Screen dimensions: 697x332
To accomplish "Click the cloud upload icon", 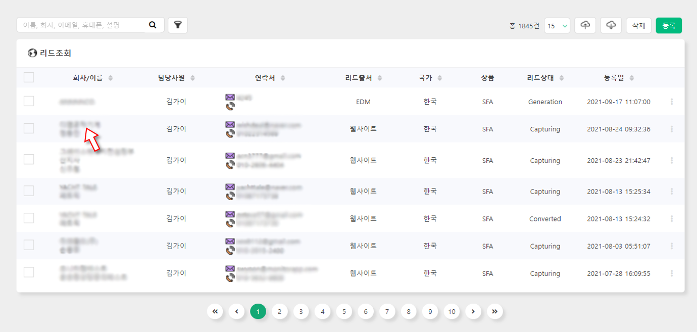I will click(585, 25).
